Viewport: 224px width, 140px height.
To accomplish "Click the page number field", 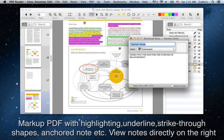I will (41, 15).
